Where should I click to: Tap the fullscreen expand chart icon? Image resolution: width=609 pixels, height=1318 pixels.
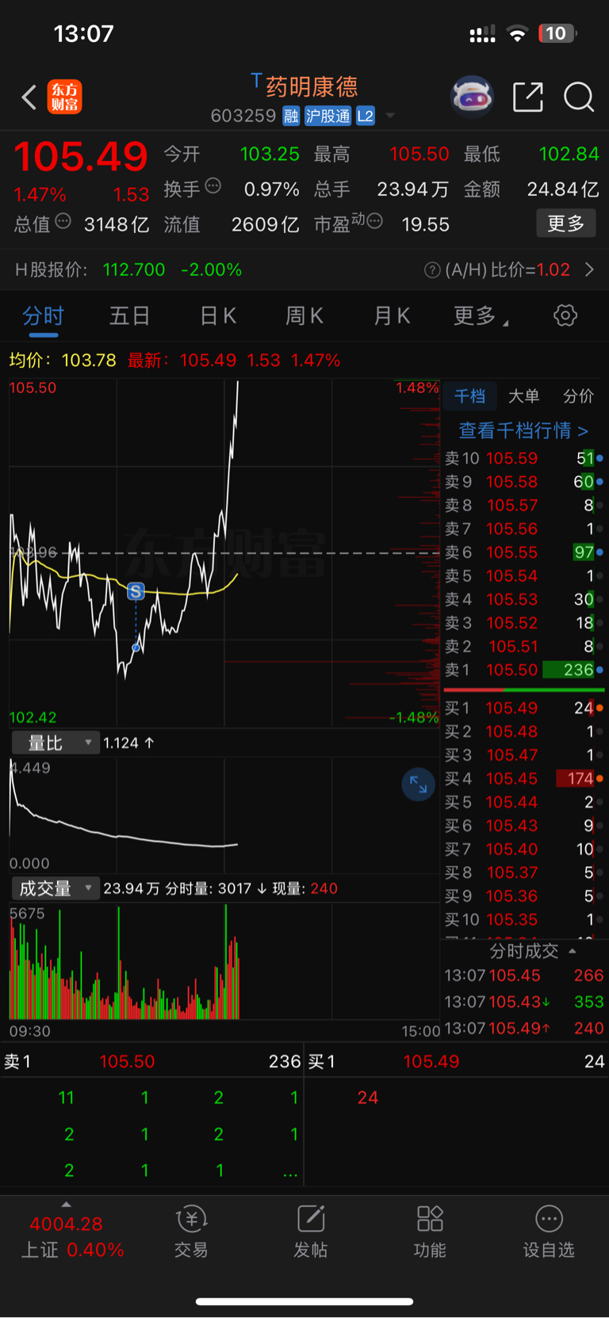(419, 785)
